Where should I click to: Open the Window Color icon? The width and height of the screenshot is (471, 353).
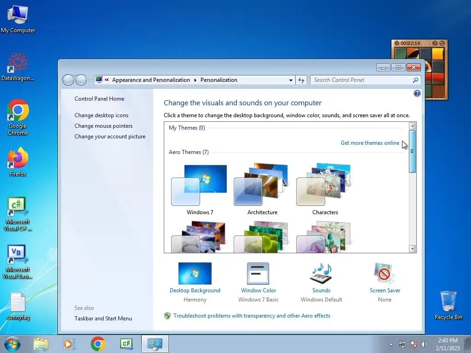point(258,273)
